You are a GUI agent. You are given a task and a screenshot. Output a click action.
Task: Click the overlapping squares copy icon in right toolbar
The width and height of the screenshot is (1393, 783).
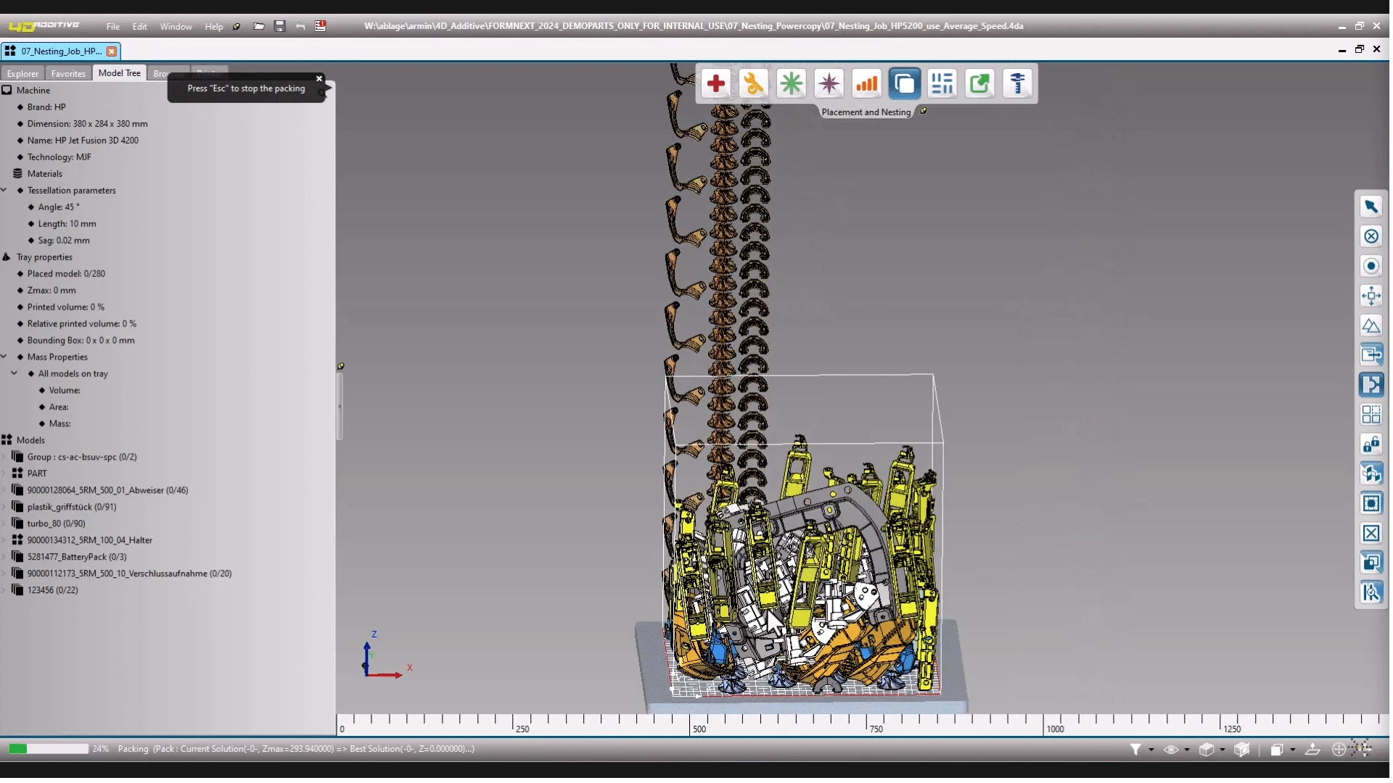click(x=1371, y=563)
